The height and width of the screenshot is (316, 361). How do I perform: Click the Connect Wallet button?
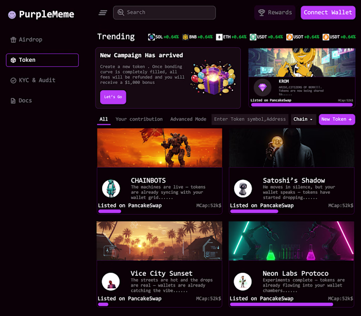[x=328, y=12]
